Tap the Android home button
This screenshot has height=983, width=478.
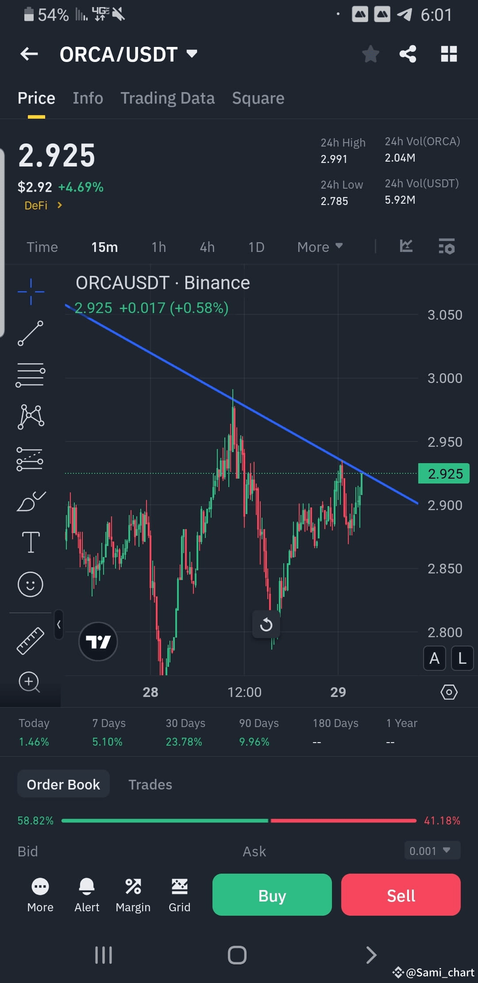(x=237, y=955)
